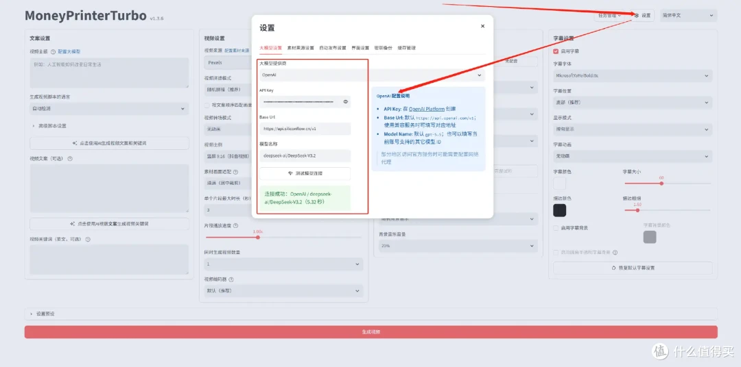The width and height of the screenshot is (741, 367).
Task: Enable the 启用字幕 checkbox
Action: click(556, 51)
